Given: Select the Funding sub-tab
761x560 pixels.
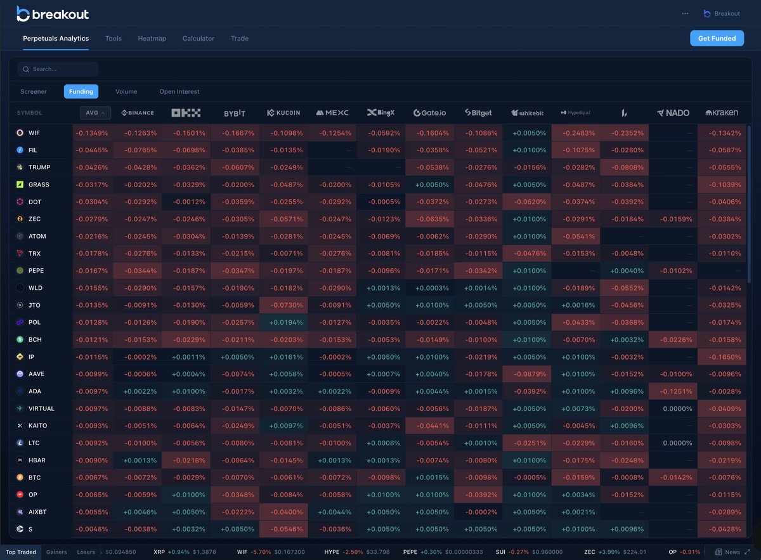Looking at the screenshot, I should (81, 91).
